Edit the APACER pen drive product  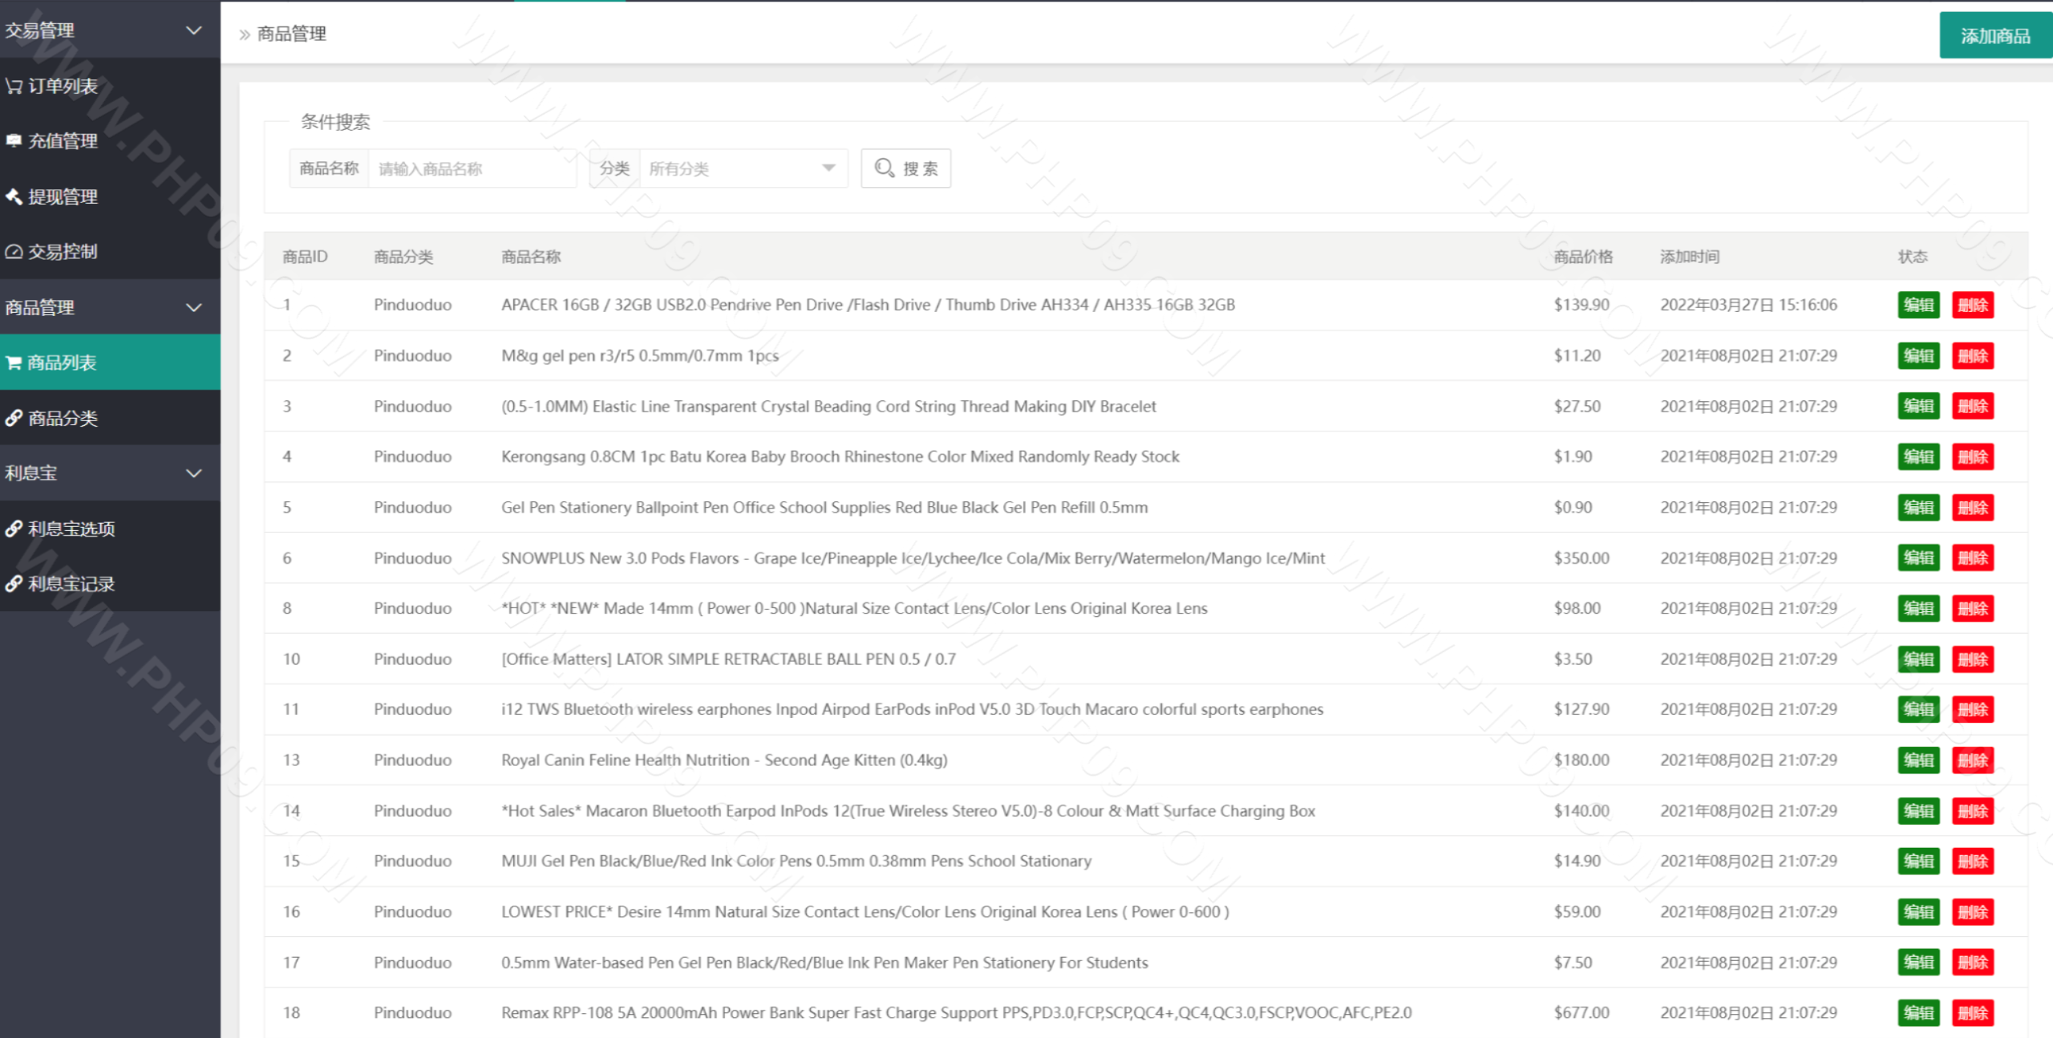coord(1917,305)
